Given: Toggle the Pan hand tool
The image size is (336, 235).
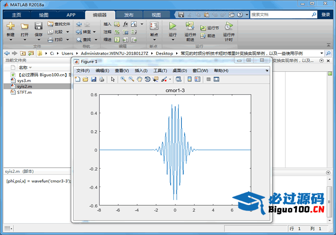Looking at the screenshot, I should pyautogui.click(x=140, y=79).
